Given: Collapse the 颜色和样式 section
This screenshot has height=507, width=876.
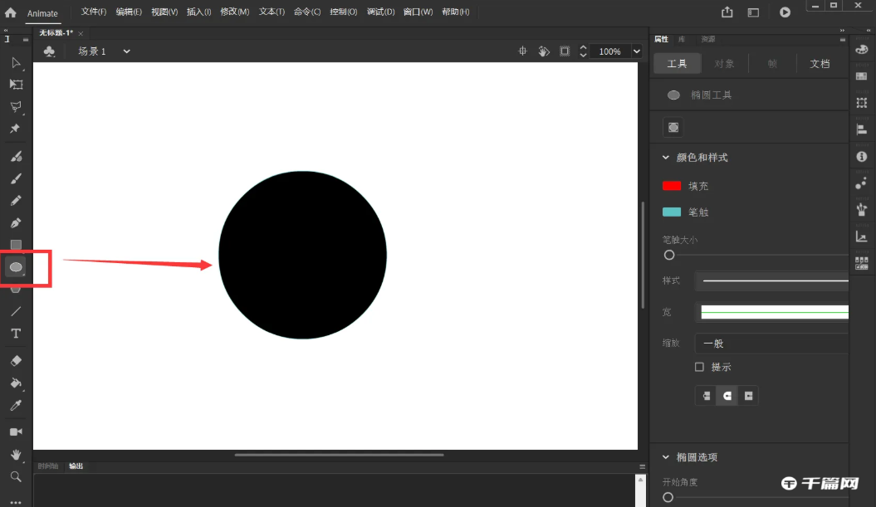Looking at the screenshot, I should [x=666, y=158].
